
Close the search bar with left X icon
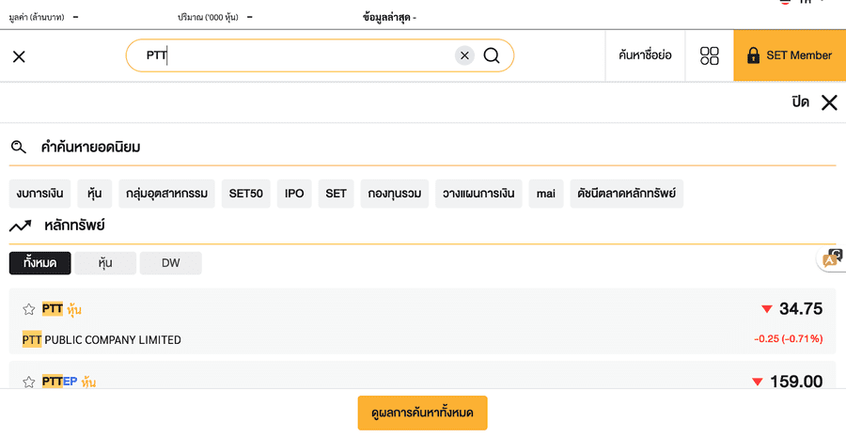(x=19, y=56)
